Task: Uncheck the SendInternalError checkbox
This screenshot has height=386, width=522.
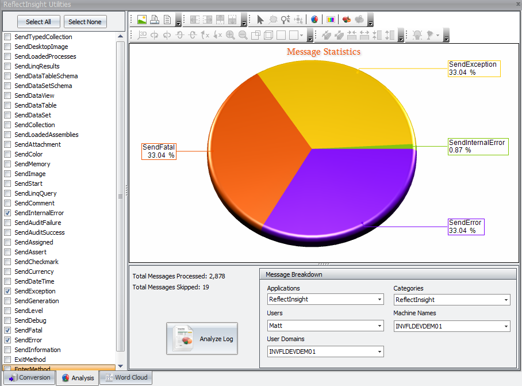Action: (7, 213)
